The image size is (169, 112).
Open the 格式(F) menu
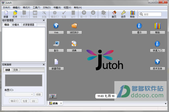pos(26,8)
